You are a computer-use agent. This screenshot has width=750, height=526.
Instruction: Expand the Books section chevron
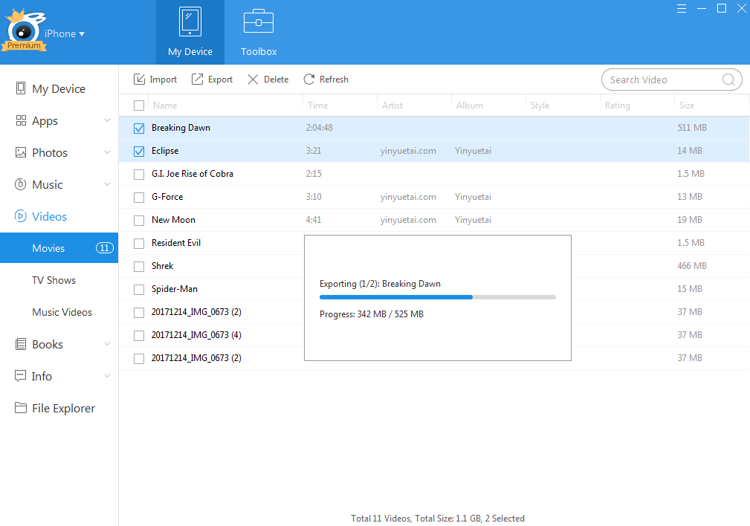point(108,344)
